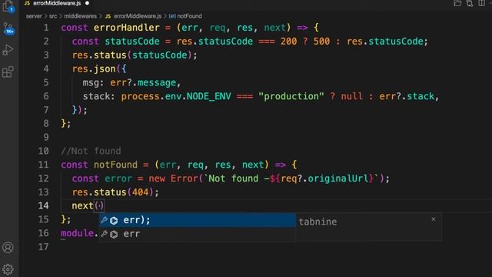Select the errorMiddleware.js editor tab

(x=57, y=3)
